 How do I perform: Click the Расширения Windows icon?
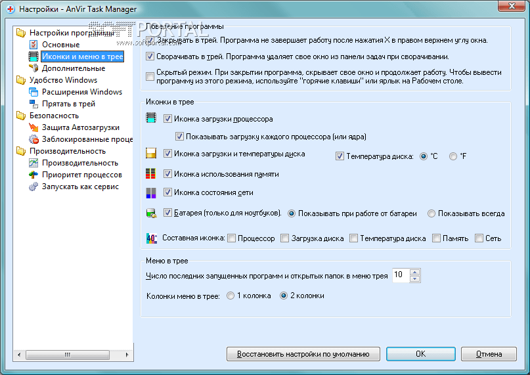(33, 92)
